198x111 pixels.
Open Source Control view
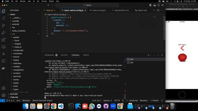tap(3, 25)
